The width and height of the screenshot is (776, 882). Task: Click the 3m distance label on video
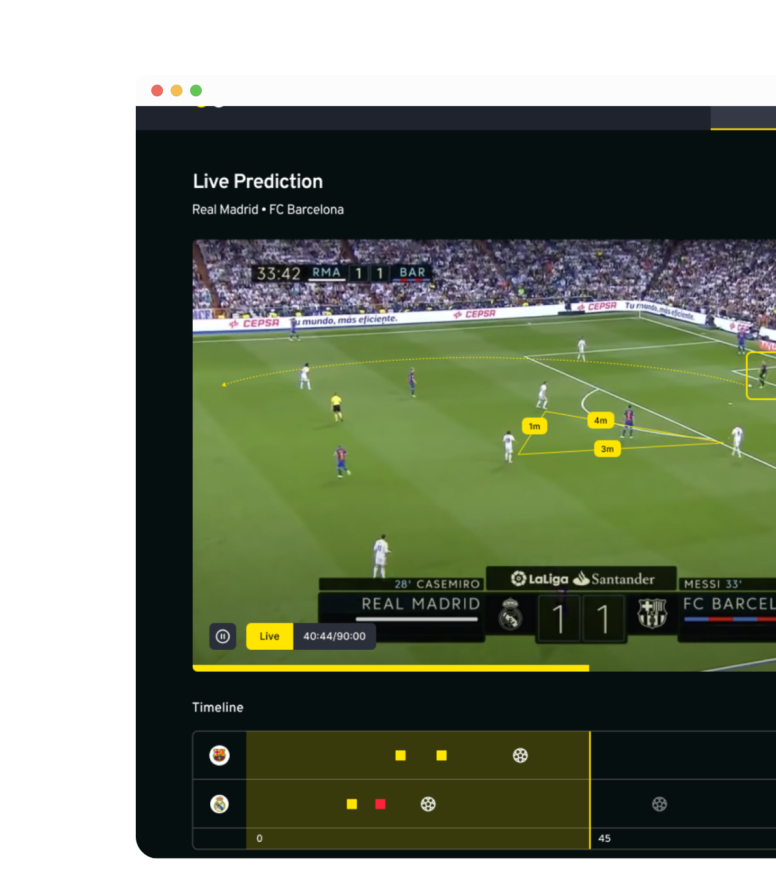[607, 449]
